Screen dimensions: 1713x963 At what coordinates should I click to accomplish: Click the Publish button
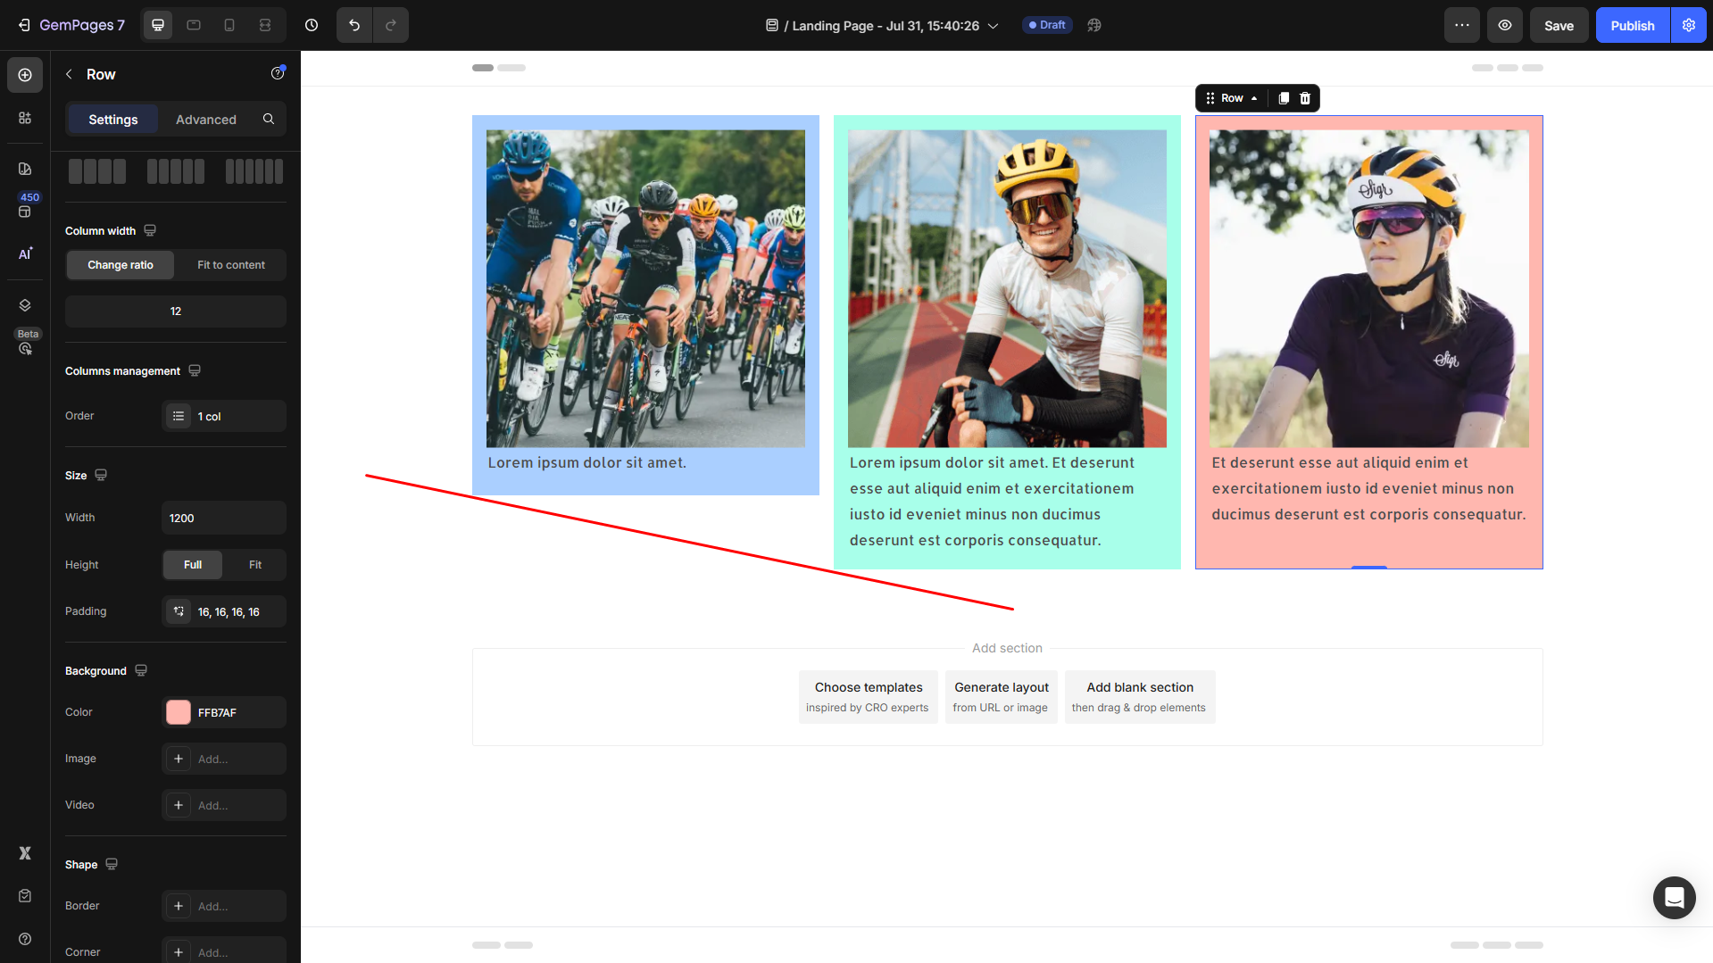click(x=1632, y=25)
